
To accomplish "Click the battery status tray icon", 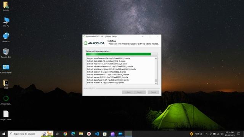I will tap(214, 134).
